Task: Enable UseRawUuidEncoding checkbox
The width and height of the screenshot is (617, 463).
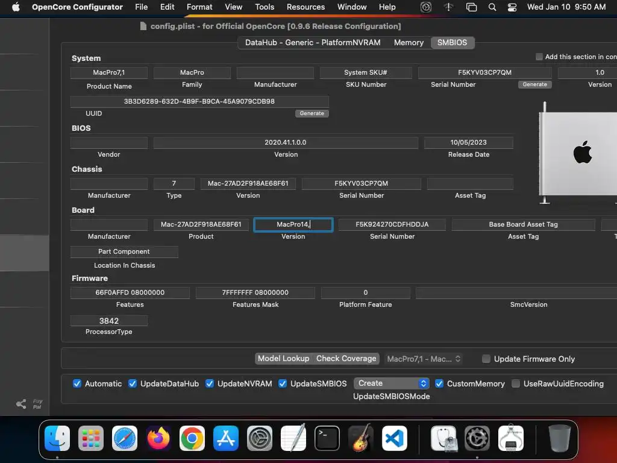Action: (516, 383)
